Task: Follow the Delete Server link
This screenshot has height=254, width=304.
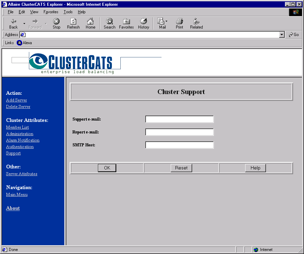Action: tap(18, 107)
